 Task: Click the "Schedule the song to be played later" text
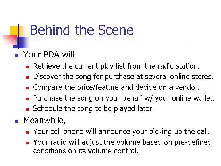[x=94, y=109]
